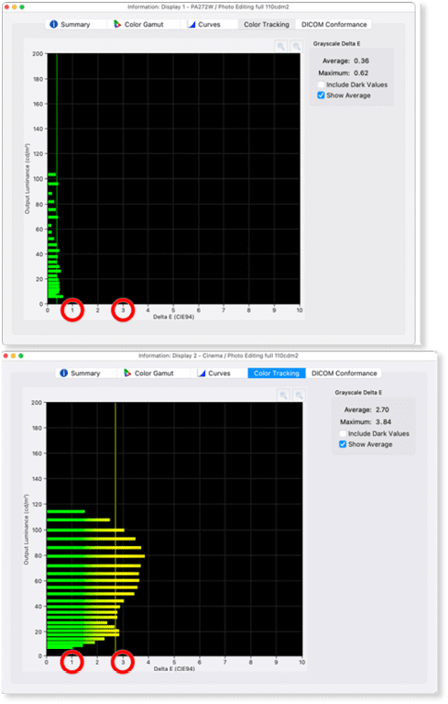Image resolution: width=448 pixels, height=704 pixels.
Task: Click the longest yellow bar in bottom chart
Action: (x=96, y=556)
